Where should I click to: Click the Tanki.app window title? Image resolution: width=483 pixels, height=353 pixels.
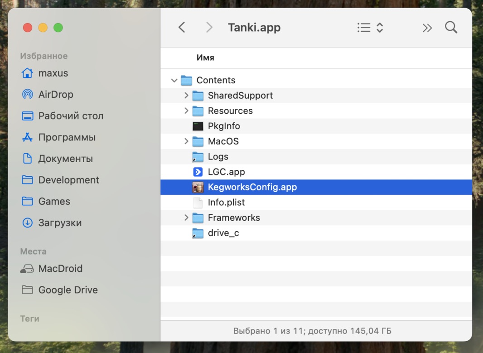[x=254, y=28]
